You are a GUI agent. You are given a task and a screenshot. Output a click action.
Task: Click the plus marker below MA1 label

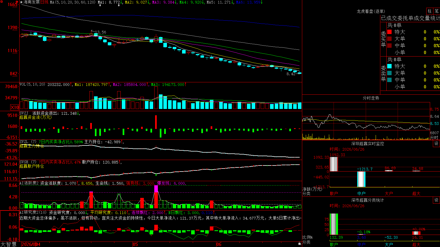(x=100, y=5)
